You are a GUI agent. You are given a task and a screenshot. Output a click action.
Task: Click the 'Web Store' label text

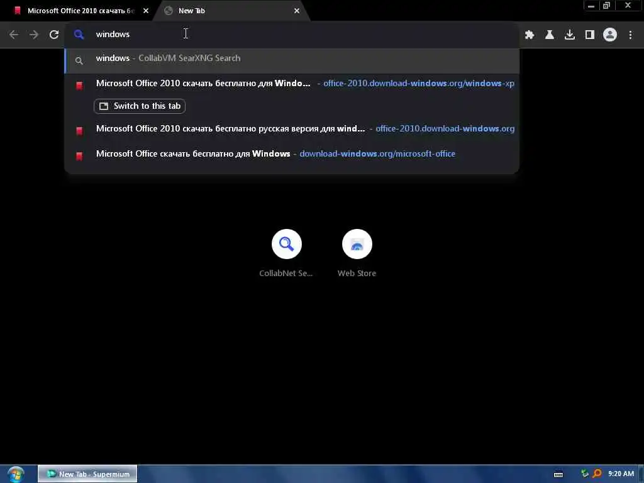click(357, 273)
